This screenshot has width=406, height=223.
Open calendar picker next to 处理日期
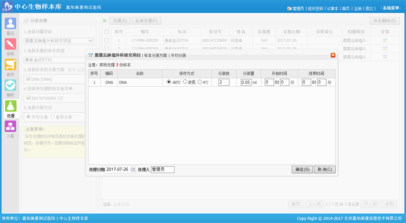click(x=133, y=170)
